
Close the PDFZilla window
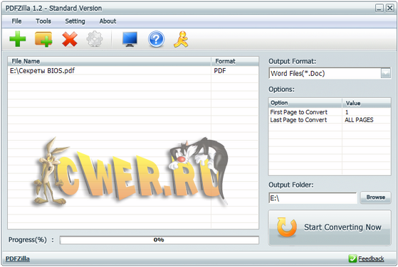click(x=390, y=9)
